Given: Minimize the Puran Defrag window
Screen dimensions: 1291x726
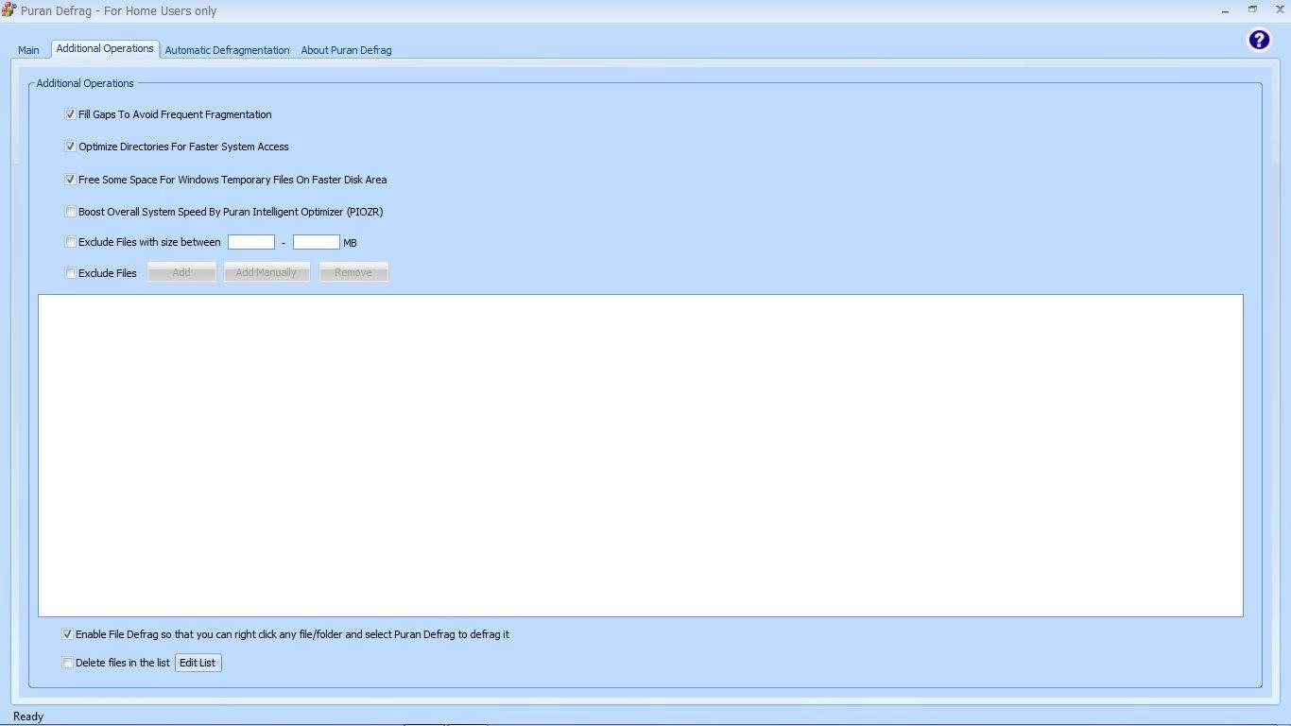Looking at the screenshot, I should (x=1225, y=9).
